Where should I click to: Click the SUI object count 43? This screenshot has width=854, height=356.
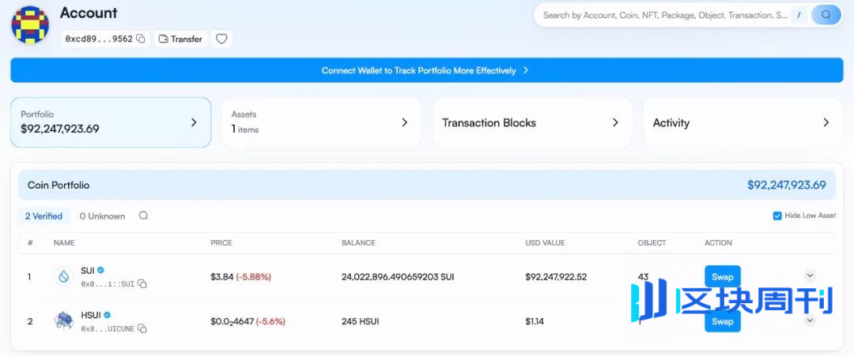[x=643, y=276]
